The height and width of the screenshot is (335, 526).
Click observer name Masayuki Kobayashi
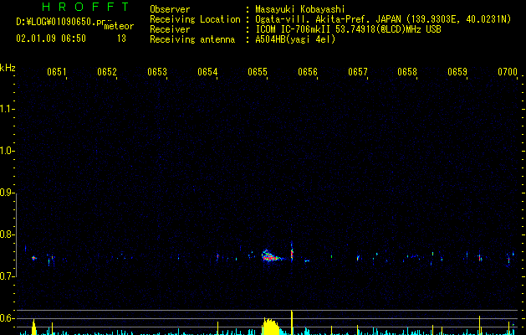pos(300,9)
